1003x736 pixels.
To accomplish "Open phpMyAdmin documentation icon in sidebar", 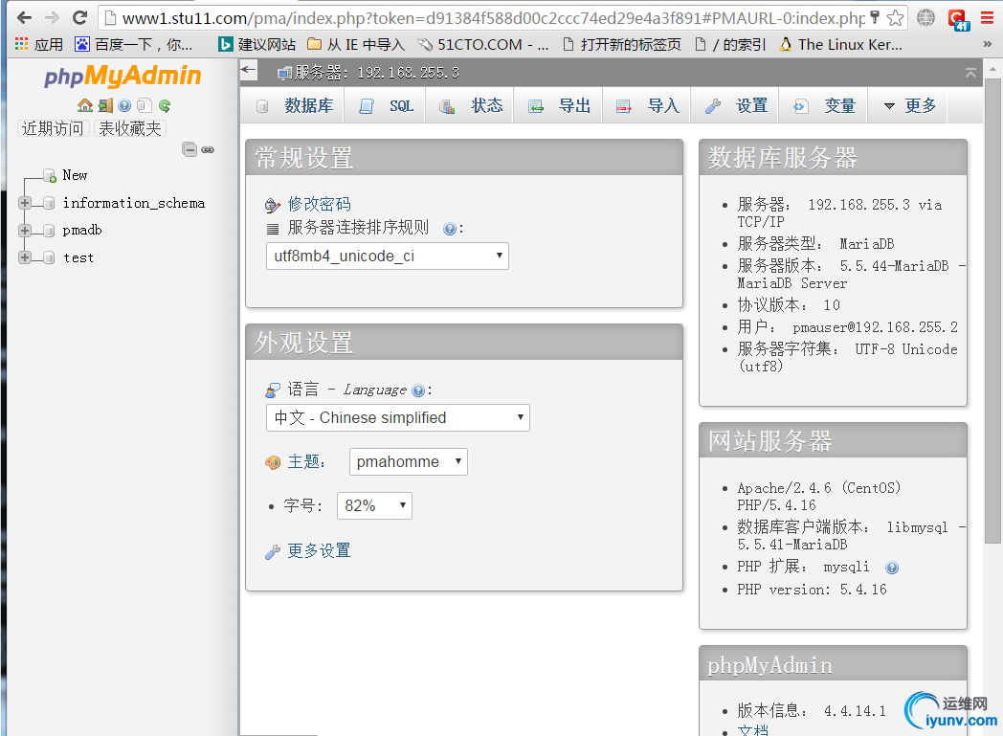I will pos(124,105).
